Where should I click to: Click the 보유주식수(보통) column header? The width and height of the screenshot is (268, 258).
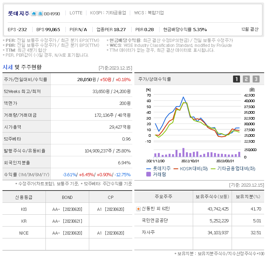[x=212, y=196]
